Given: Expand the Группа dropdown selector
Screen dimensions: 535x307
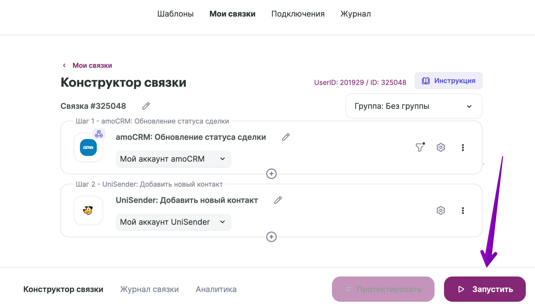Looking at the screenshot, I should pos(414,106).
